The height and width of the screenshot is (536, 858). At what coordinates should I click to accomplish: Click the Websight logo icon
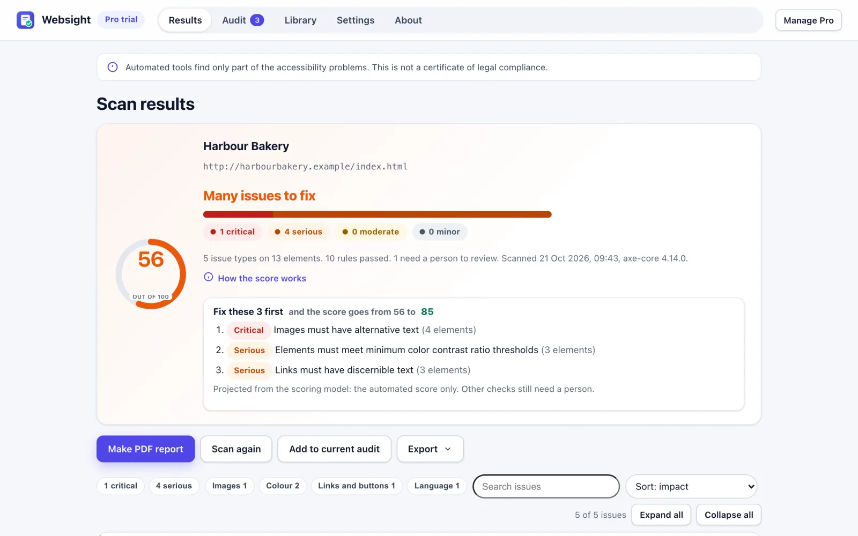[x=25, y=20]
